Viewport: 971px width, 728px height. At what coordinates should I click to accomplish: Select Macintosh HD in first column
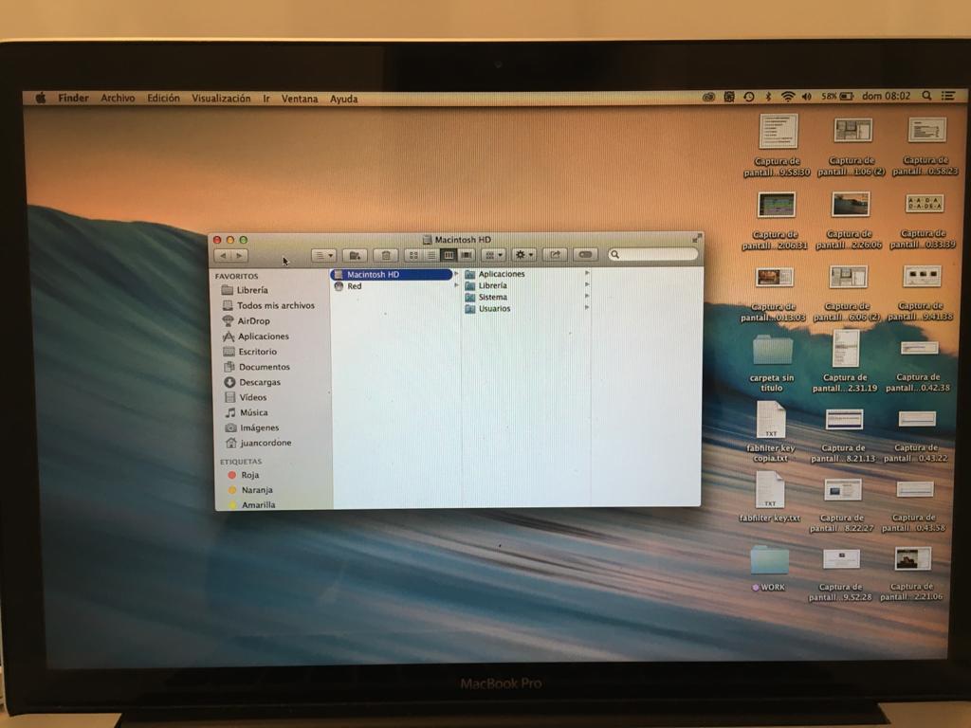(x=392, y=274)
